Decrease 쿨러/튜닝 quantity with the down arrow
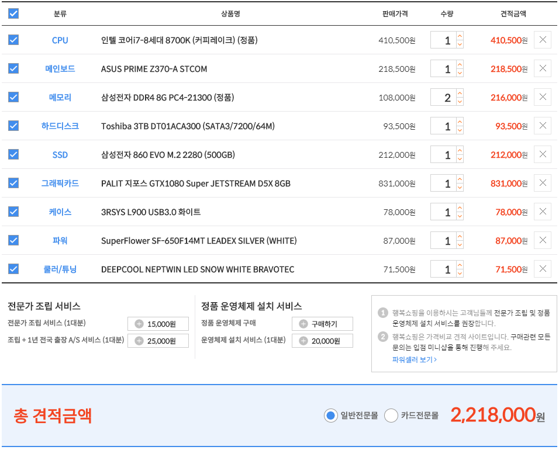Viewport: 559px width, 450px height. coord(460,274)
